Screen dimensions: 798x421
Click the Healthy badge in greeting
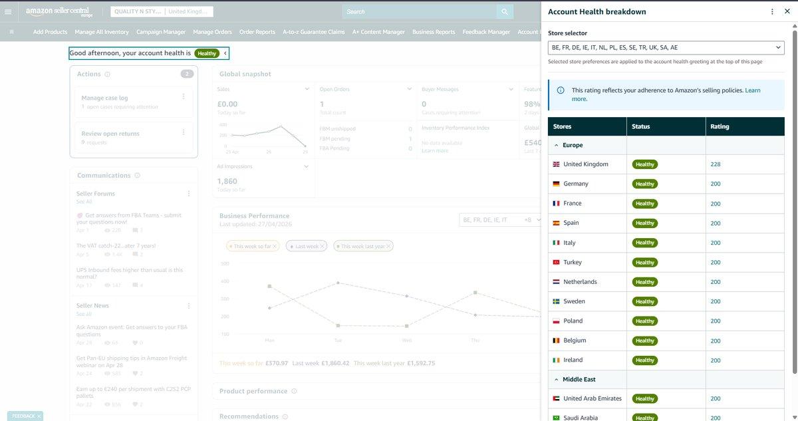coord(207,53)
